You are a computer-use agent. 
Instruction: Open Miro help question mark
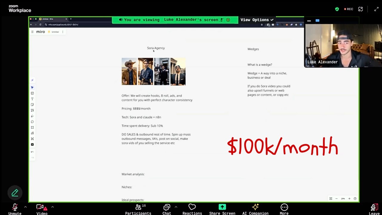[355, 199]
